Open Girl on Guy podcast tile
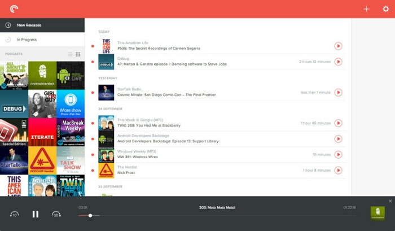This screenshot has height=231, width=395. (x=42, y=104)
